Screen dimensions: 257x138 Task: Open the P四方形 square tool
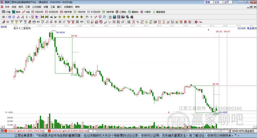37,12
